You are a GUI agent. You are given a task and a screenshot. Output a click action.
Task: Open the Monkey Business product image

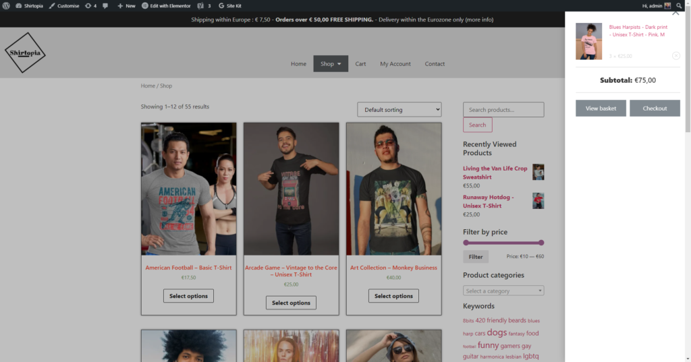[394, 189]
